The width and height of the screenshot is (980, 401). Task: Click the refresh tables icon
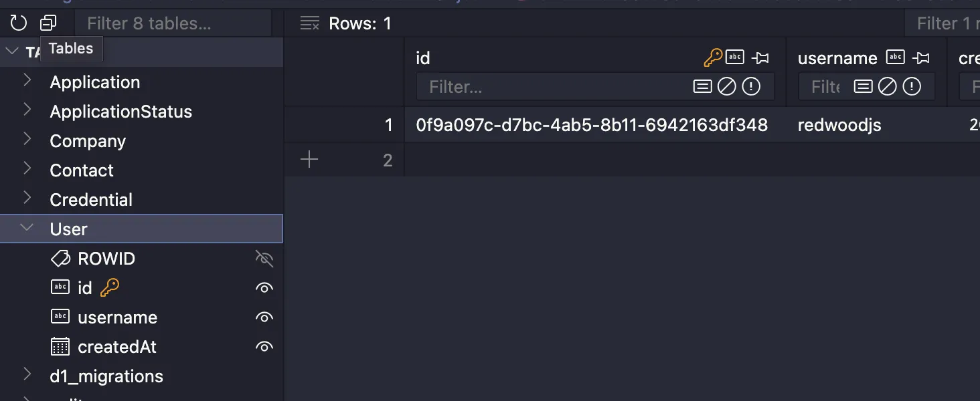click(x=18, y=23)
